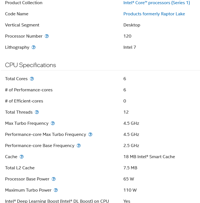Select the Total L2 Cache label
Image resolution: width=200 pixels, height=203 pixels.
(x=20, y=168)
